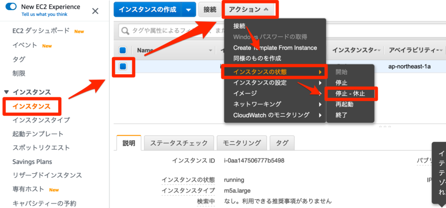The height and width of the screenshot is (208, 446).
Task: Expand CloudWatch のモニタリング submenu
Action: [275, 115]
